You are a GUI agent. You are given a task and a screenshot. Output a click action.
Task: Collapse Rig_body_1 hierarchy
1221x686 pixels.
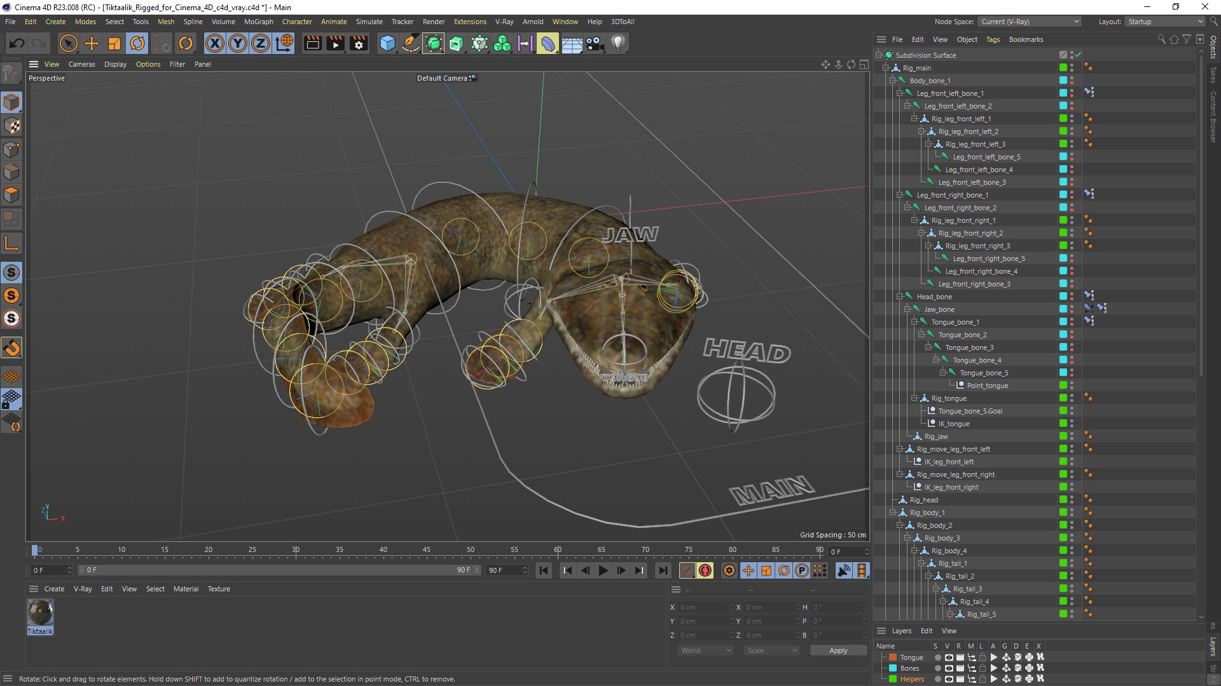(x=892, y=513)
